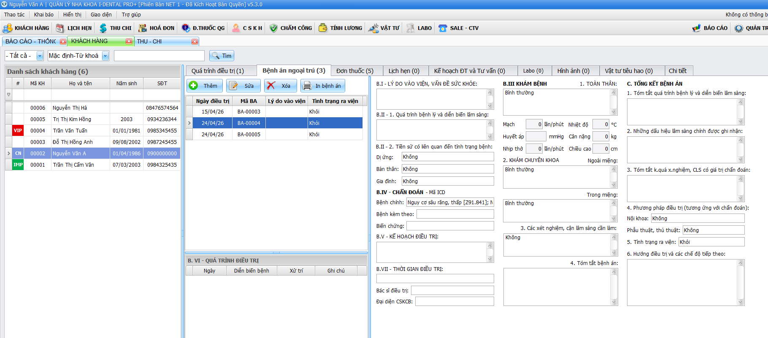Open the QUẢN TRỊ gear icon

point(738,28)
